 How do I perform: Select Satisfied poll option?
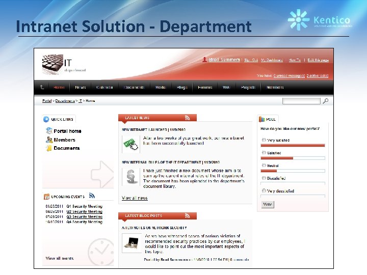264,153
